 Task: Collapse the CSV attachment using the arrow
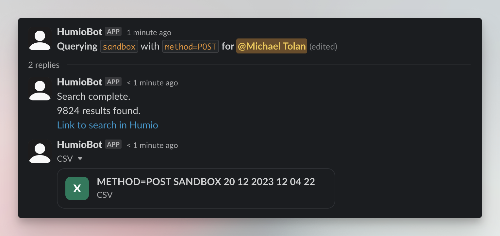80,159
